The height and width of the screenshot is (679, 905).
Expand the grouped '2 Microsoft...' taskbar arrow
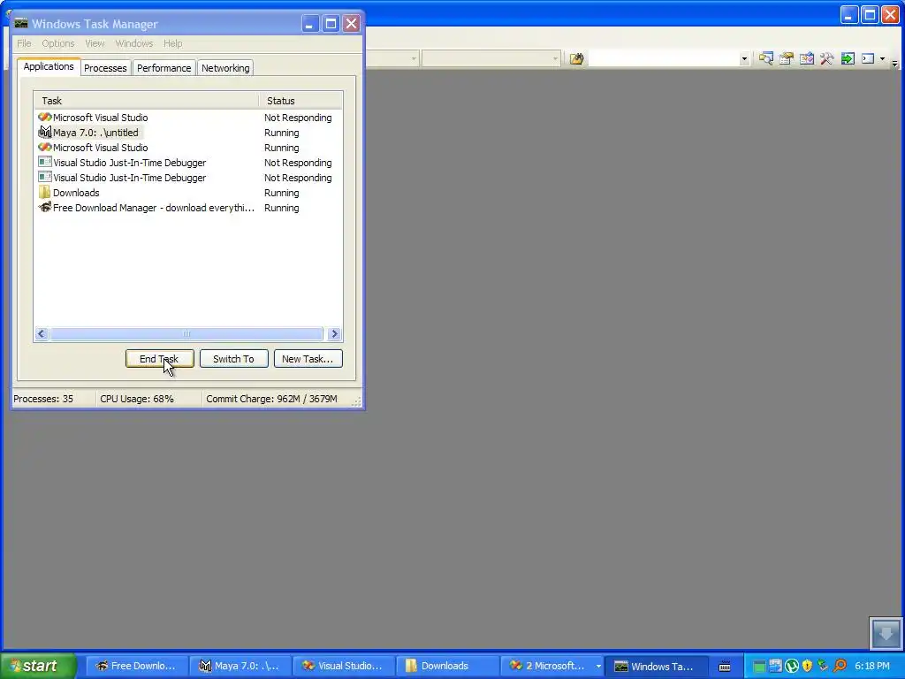point(598,666)
